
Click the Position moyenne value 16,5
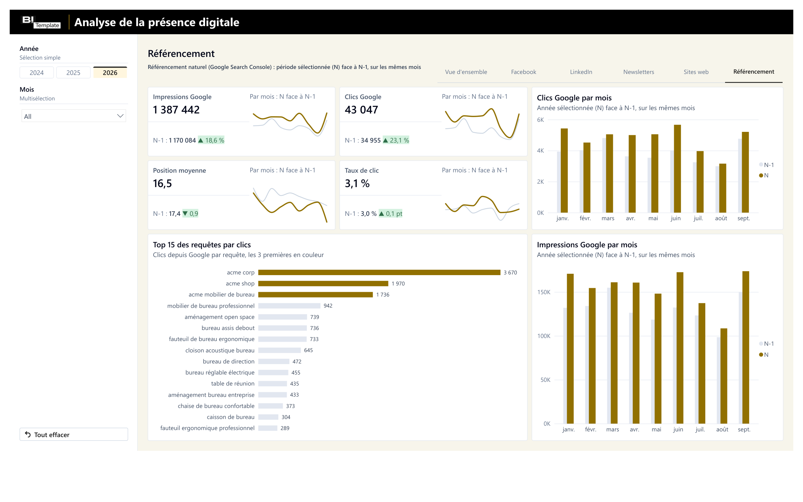click(162, 183)
